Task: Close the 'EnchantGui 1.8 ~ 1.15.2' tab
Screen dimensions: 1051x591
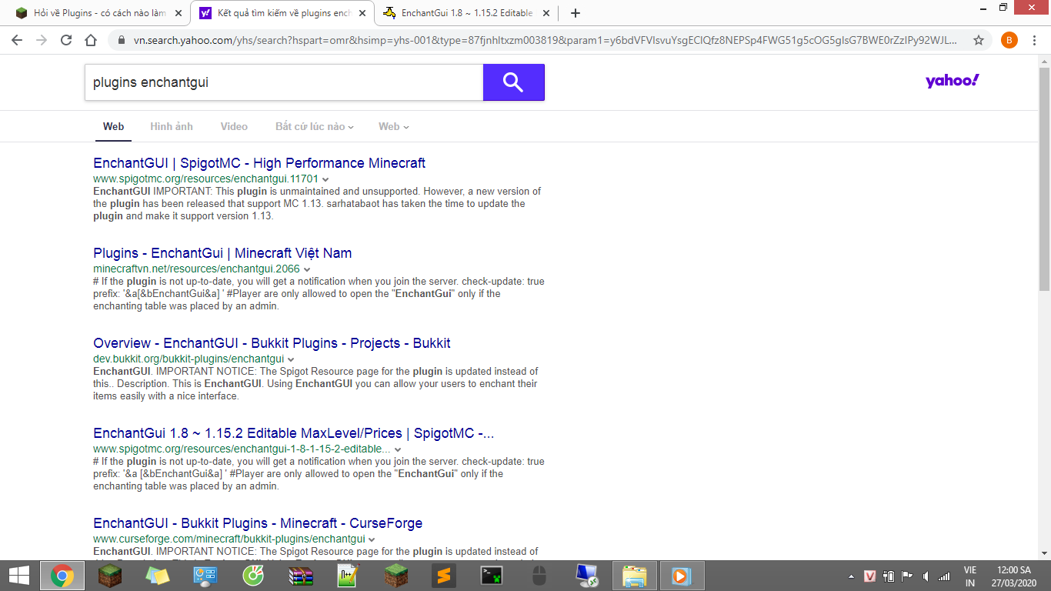Action: (x=546, y=13)
